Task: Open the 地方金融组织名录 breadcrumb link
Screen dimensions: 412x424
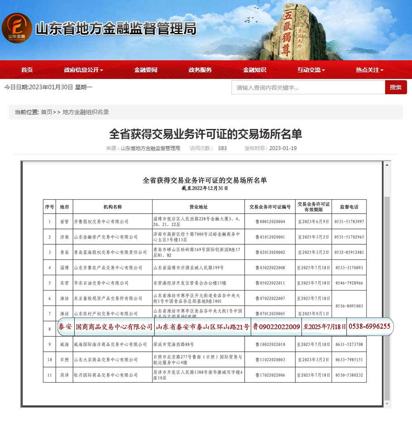Action: 86,112
